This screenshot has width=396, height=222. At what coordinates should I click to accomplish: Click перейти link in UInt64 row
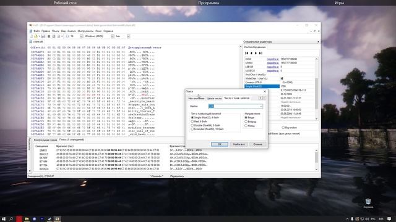[273, 63]
